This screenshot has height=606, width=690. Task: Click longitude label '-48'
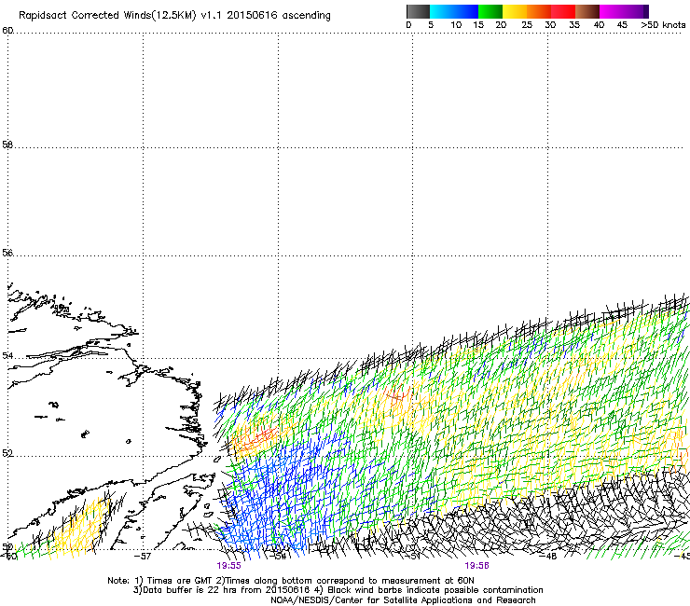548,557
